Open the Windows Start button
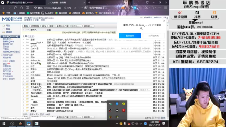This screenshot has height=127, width=226. [4, 124]
